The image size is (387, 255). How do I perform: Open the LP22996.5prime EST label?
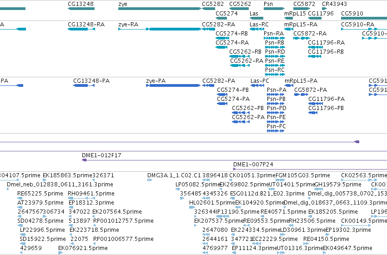[x=42, y=230]
